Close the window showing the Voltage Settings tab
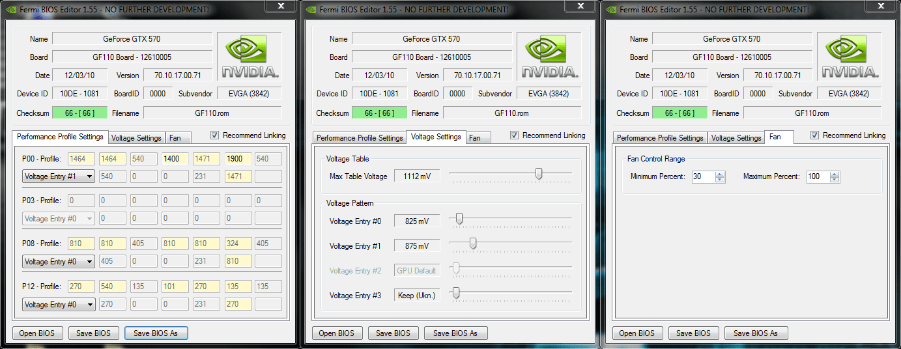 pyautogui.click(x=580, y=6)
